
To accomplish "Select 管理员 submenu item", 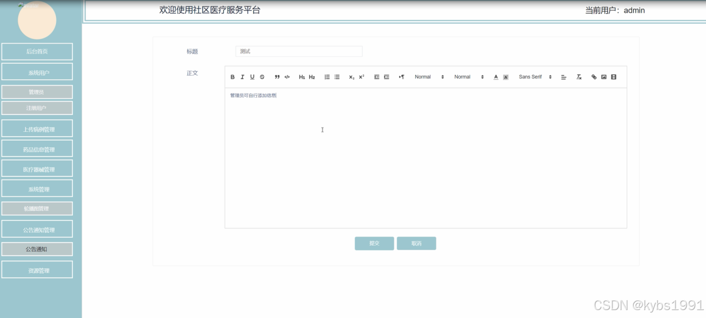I will click(37, 92).
